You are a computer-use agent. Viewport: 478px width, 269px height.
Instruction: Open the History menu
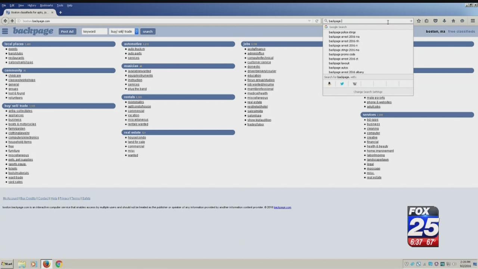click(x=32, y=6)
